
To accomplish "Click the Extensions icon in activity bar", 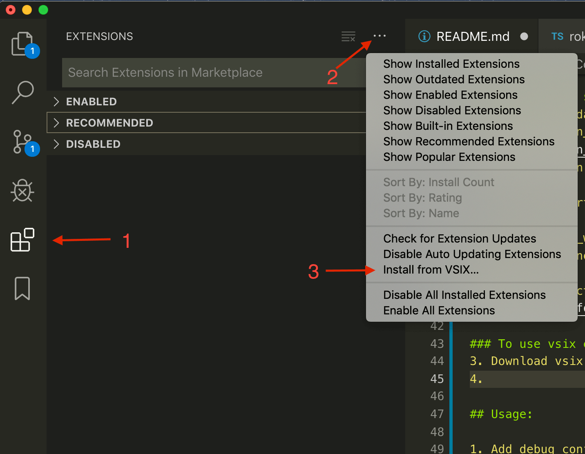I will click(22, 240).
